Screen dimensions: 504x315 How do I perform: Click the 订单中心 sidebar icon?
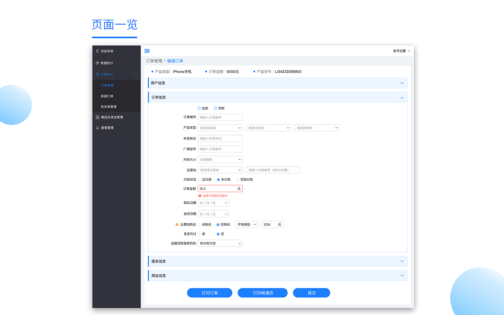(x=97, y=74)
